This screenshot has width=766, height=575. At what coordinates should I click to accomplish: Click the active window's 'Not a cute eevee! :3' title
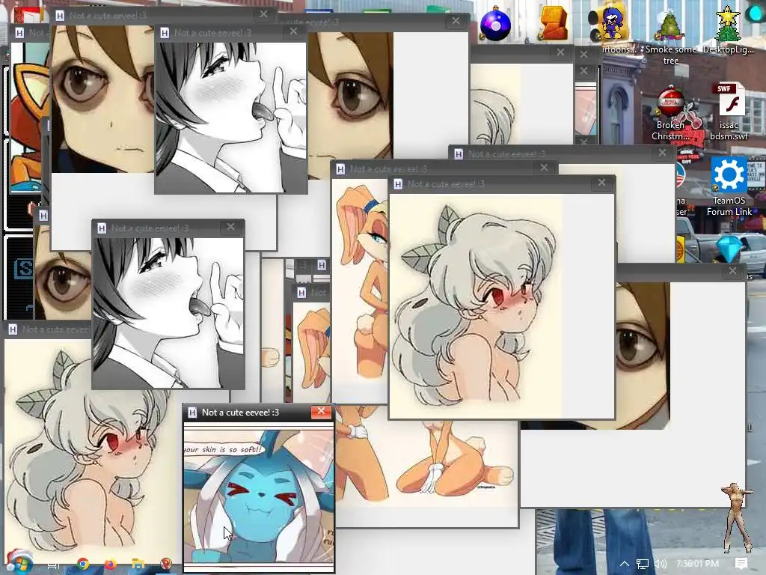coord(240,413)
